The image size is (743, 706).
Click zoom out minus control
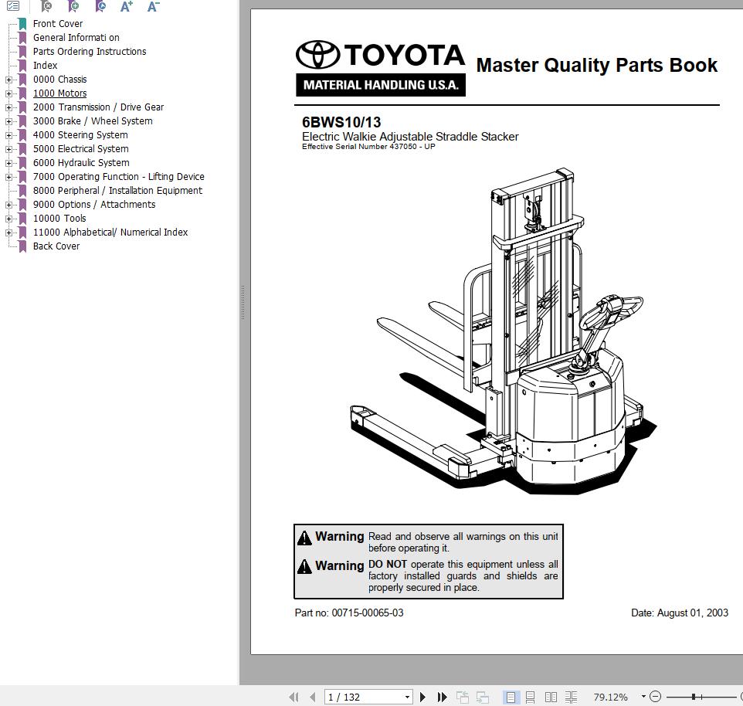(655, 697)
